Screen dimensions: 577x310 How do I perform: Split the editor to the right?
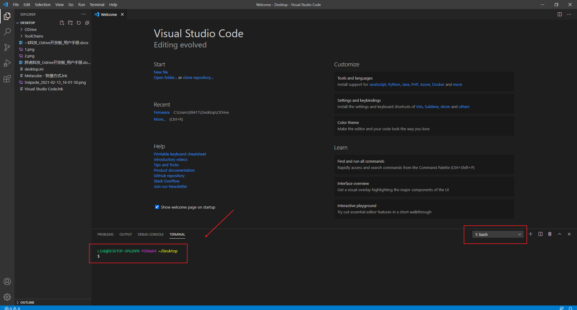[560, 14]
